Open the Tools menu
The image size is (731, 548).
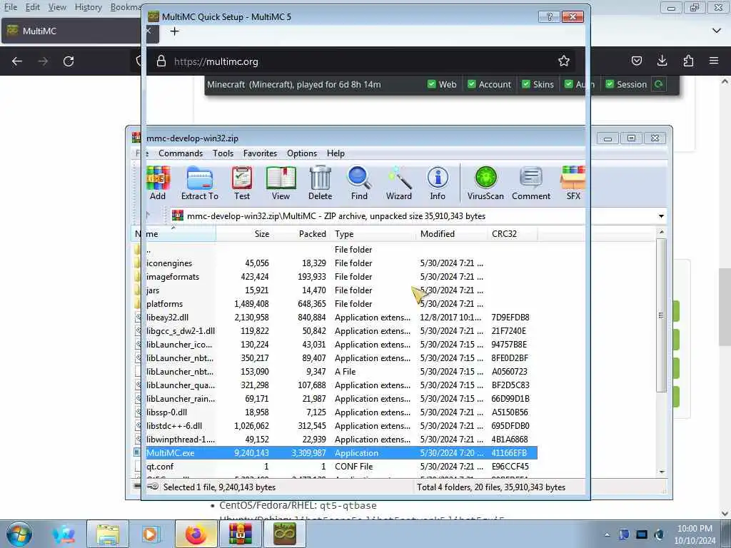pos(223,153)
